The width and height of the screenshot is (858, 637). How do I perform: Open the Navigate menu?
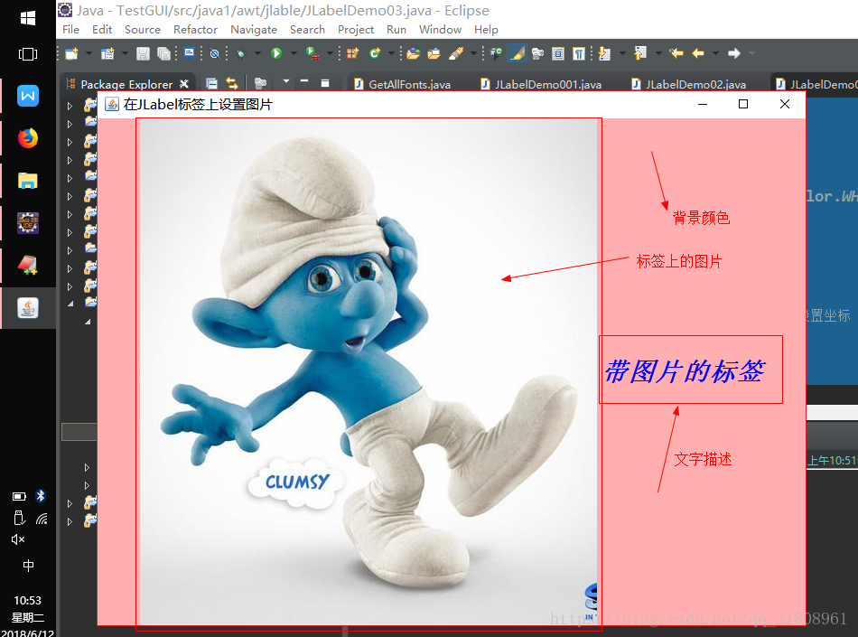click(x=254, y=30)
